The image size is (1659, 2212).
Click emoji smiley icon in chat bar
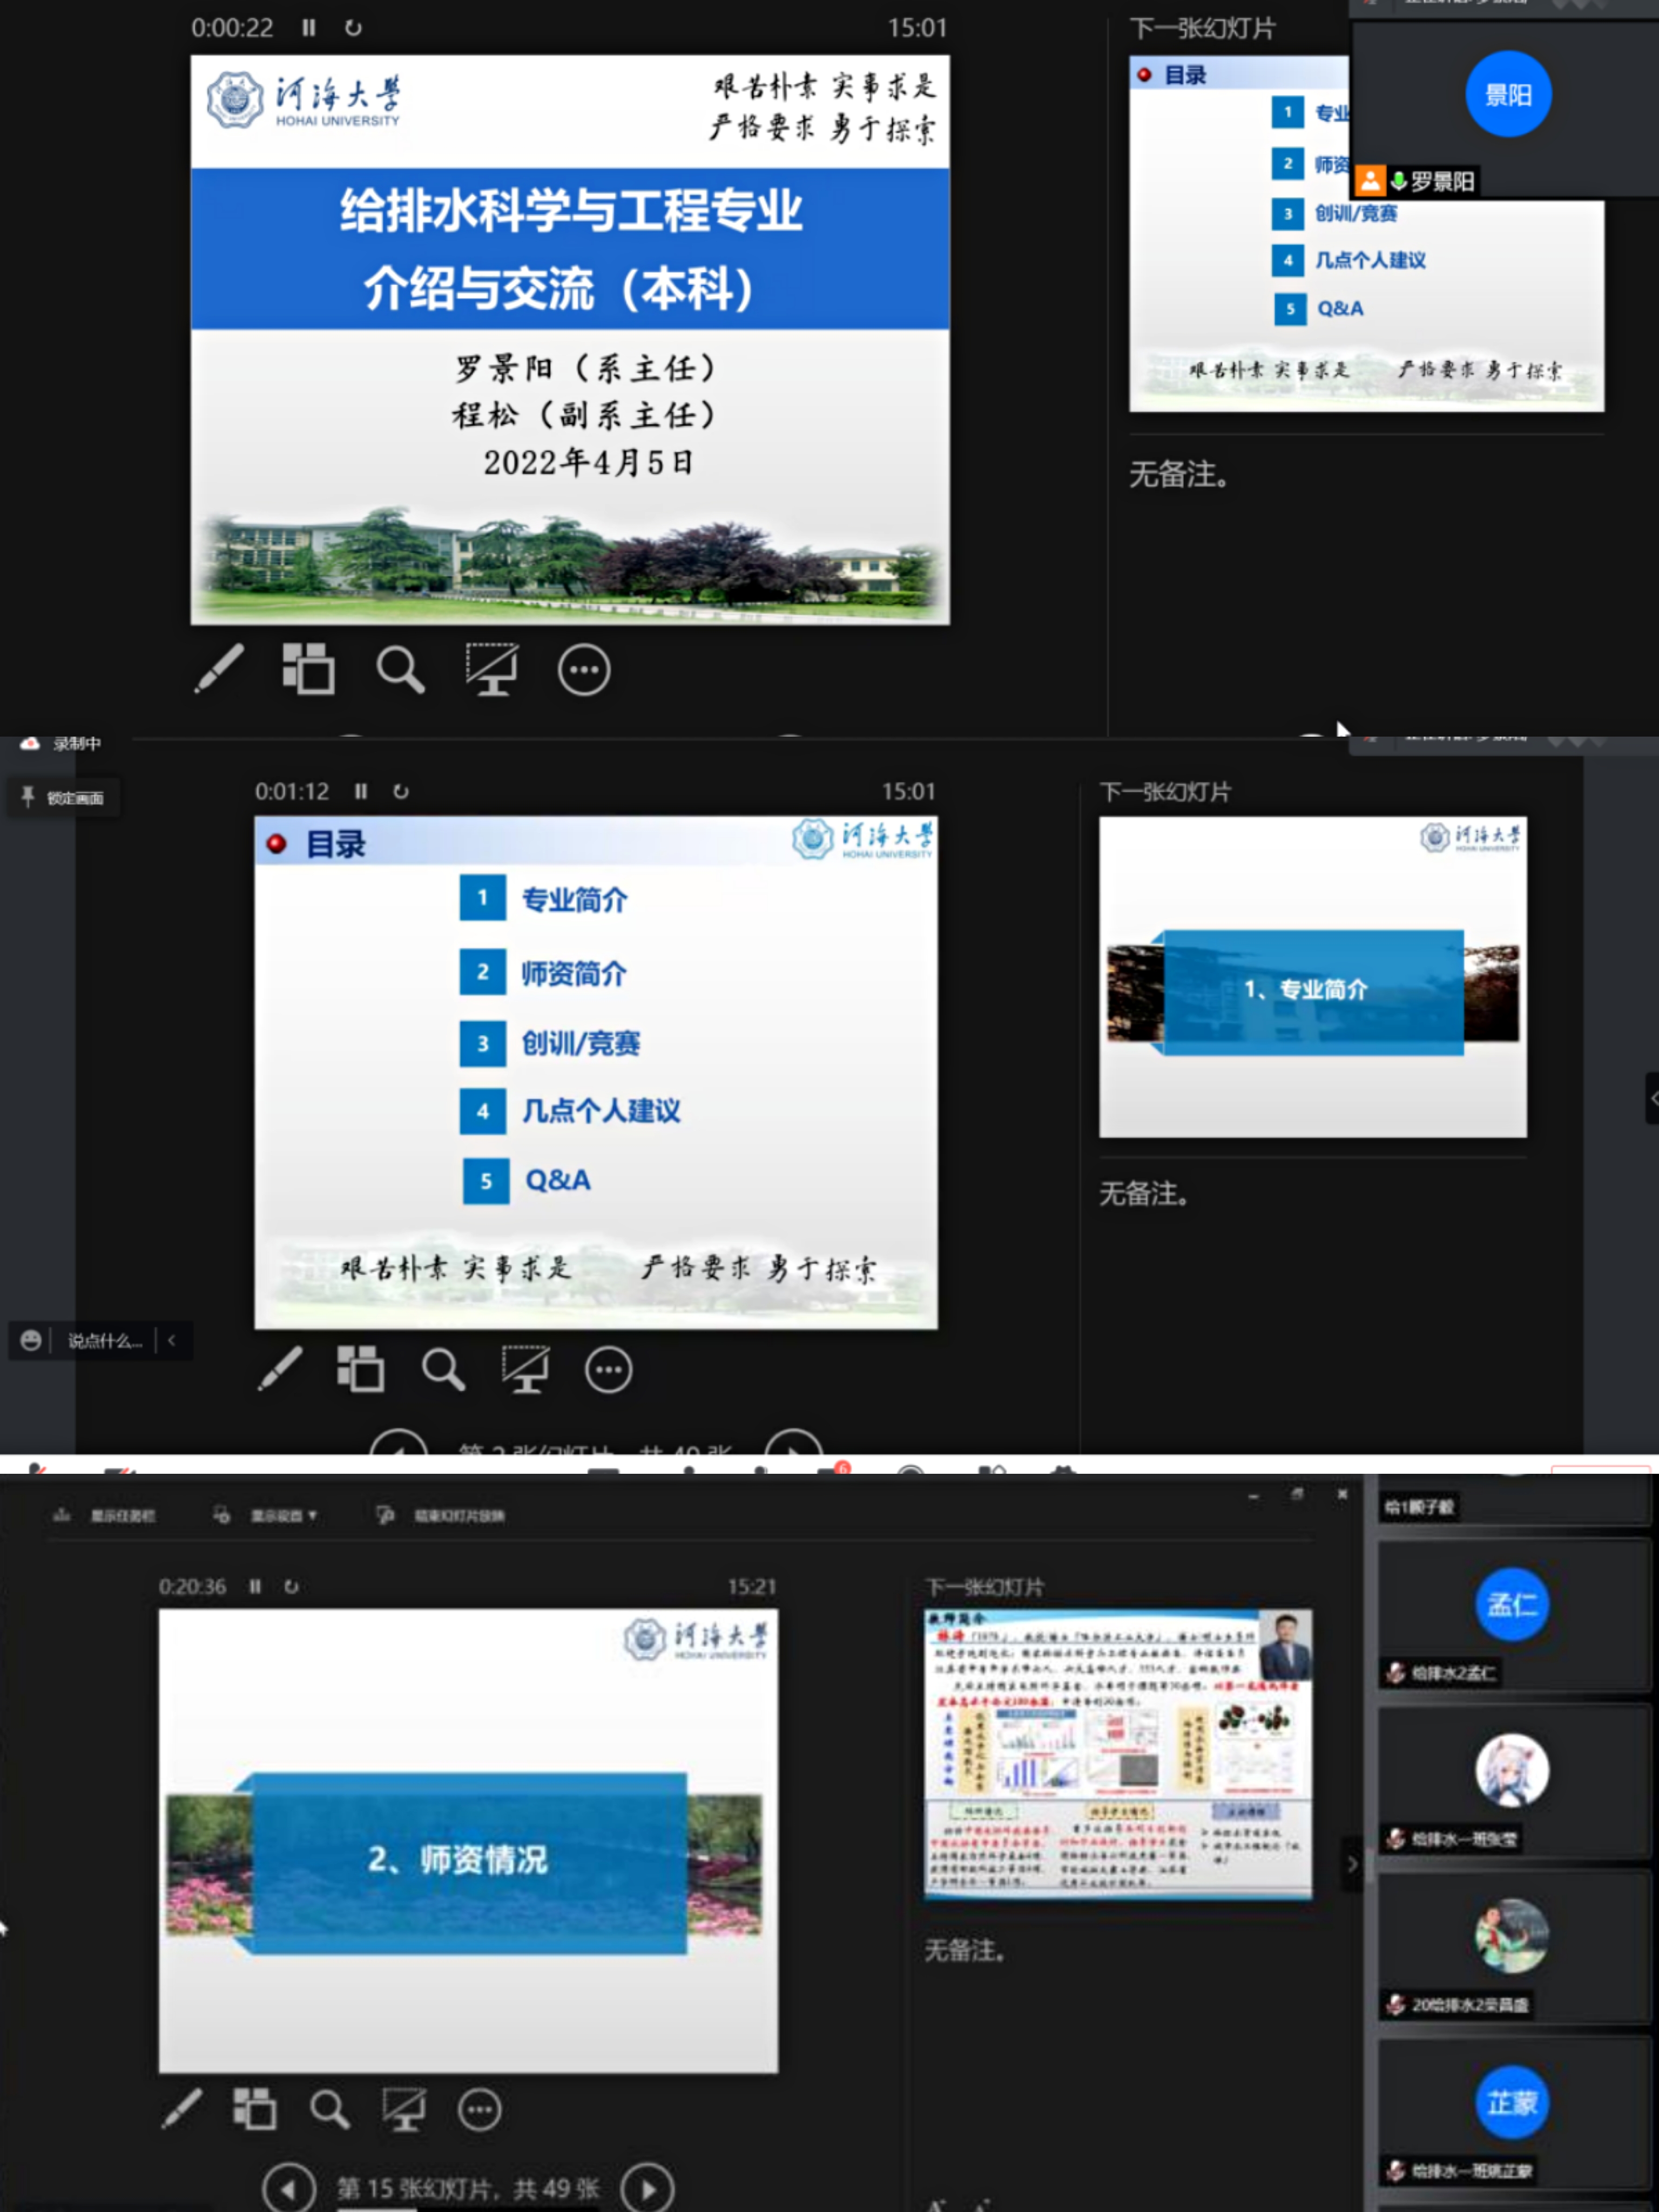[x=31, y=1340]
